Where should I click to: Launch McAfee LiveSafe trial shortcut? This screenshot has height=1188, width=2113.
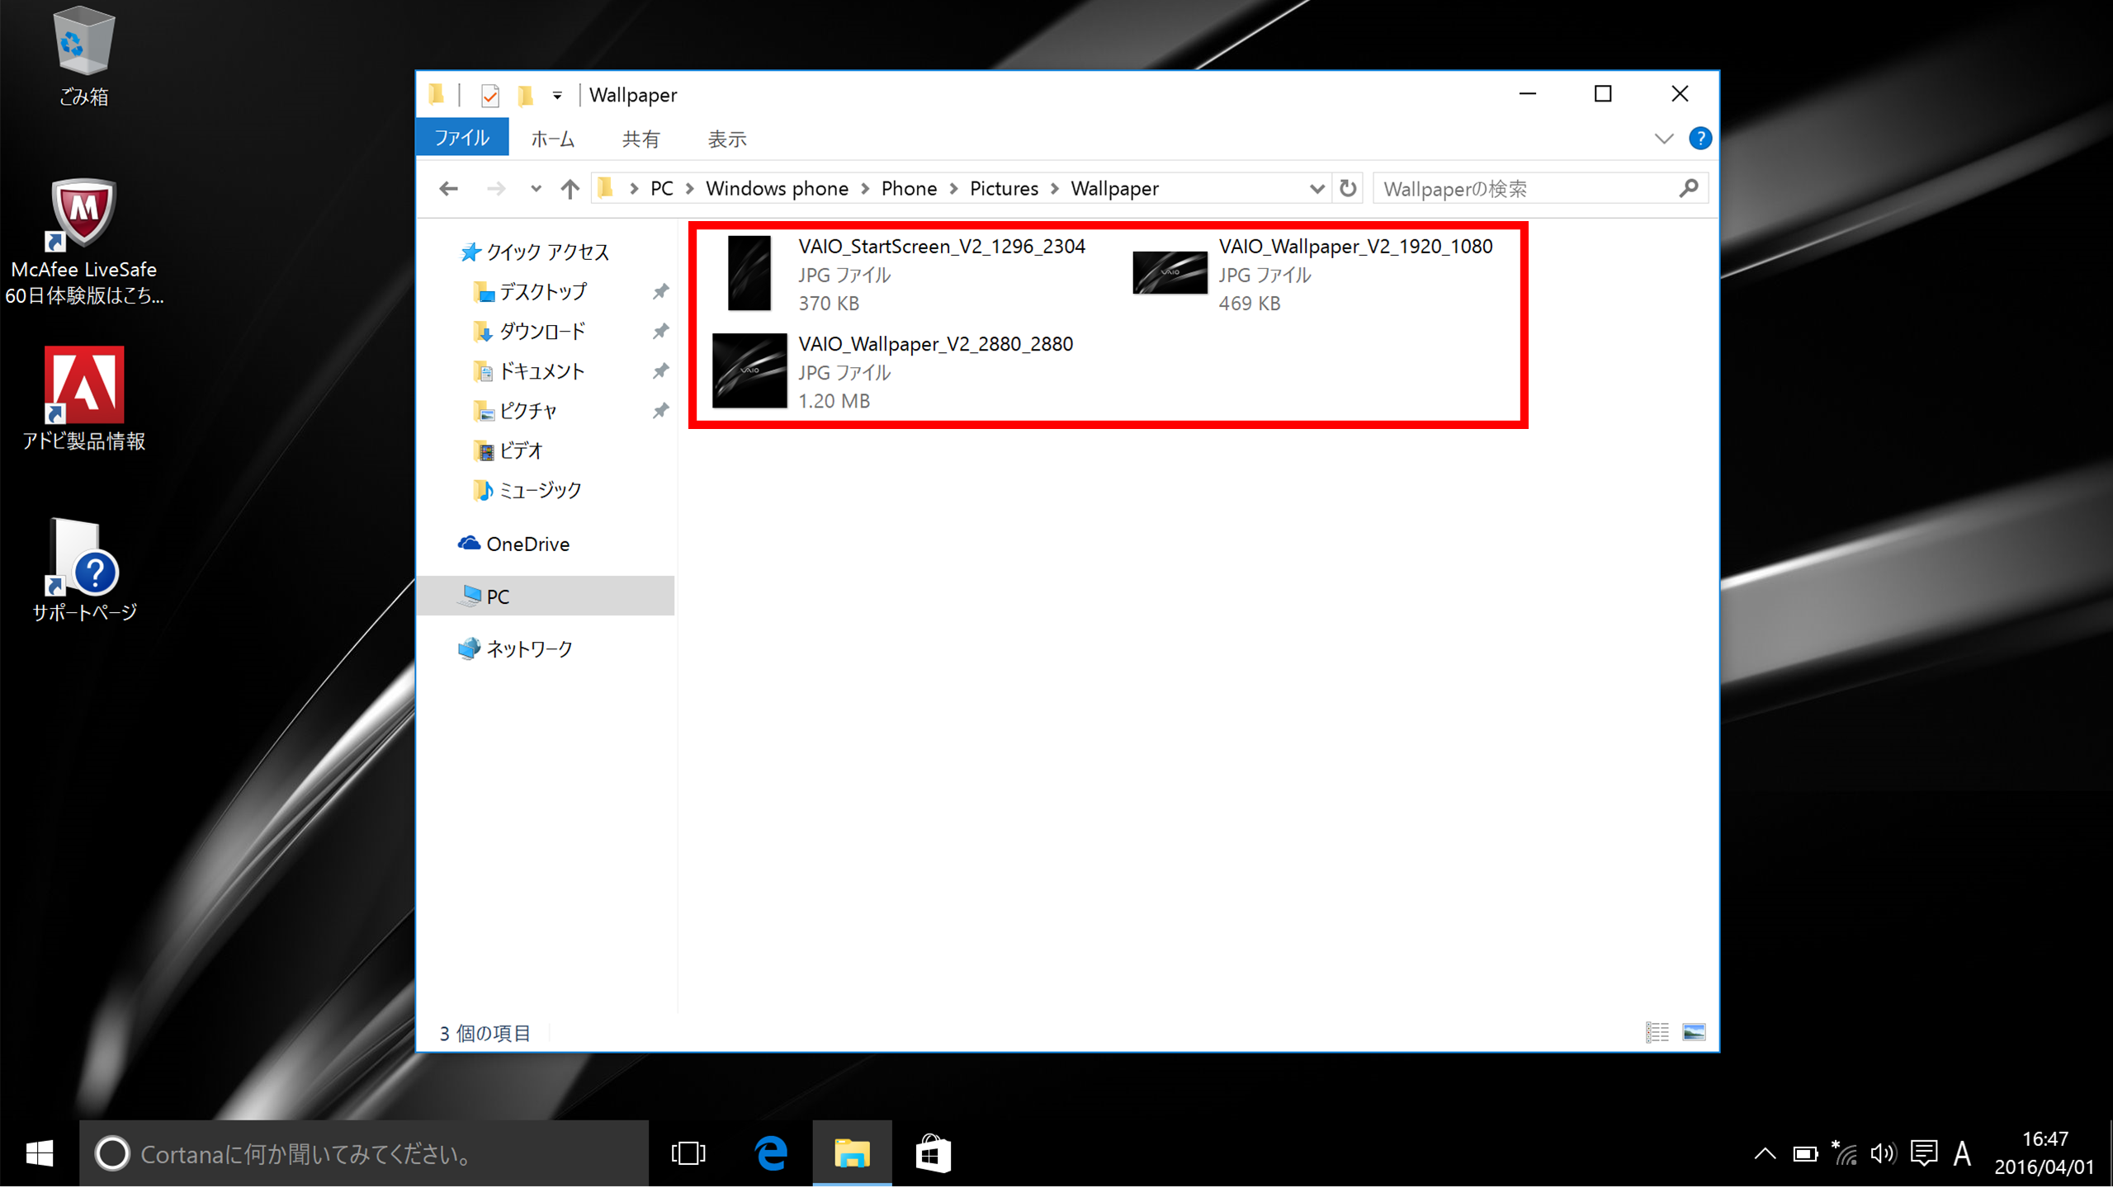[83, 241]
